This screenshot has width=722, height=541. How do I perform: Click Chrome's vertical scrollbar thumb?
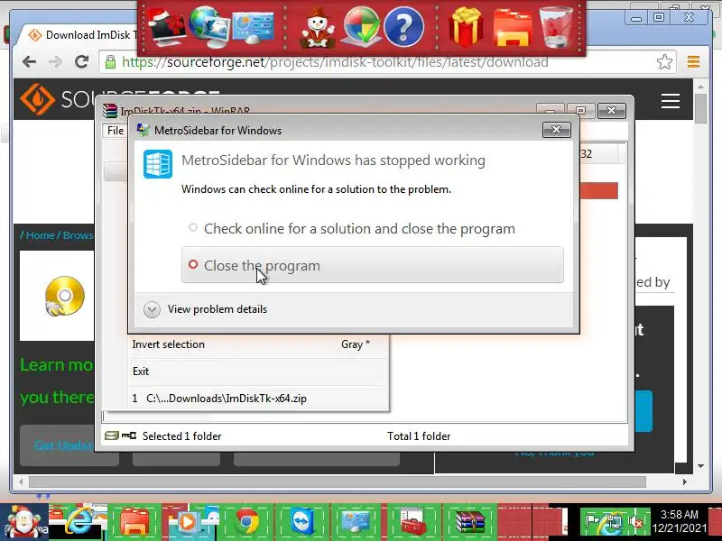700,108
